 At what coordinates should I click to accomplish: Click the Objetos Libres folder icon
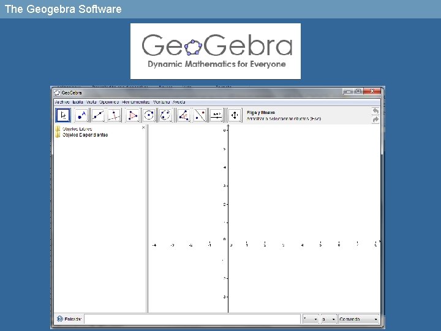[x=58, y=129]
